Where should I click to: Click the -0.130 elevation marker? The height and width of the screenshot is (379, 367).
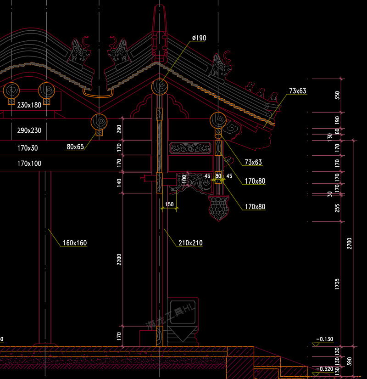pyautogui.click(x=324, y=339)
